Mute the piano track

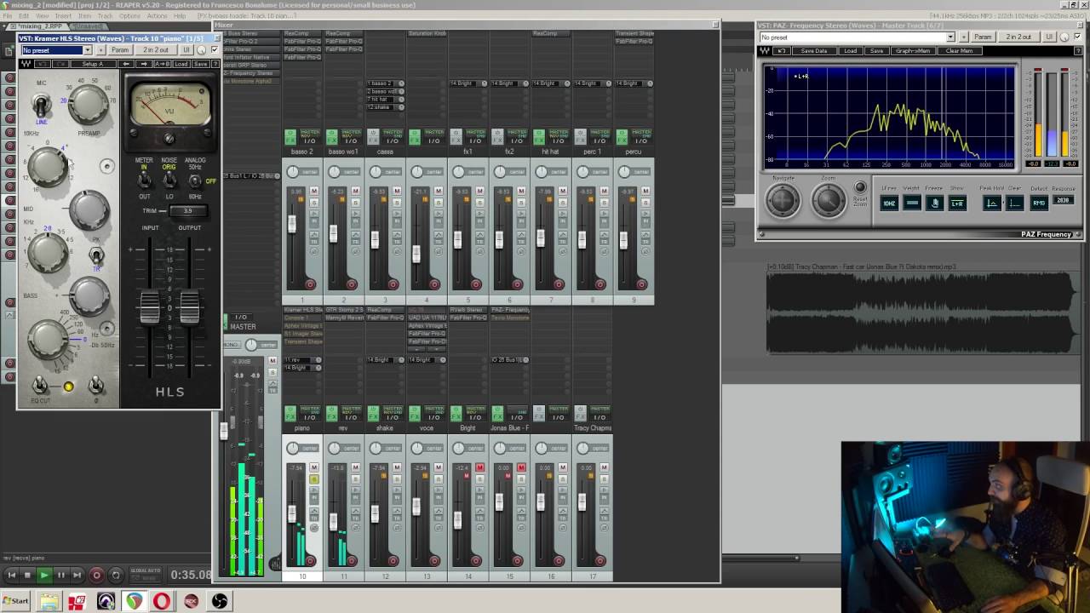click(313, 467)
